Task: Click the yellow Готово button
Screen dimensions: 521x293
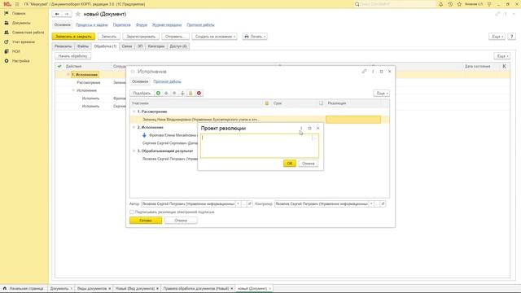Action: [x=146, y=221]
